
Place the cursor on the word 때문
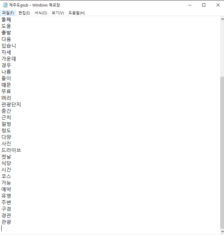click(6, 85)
